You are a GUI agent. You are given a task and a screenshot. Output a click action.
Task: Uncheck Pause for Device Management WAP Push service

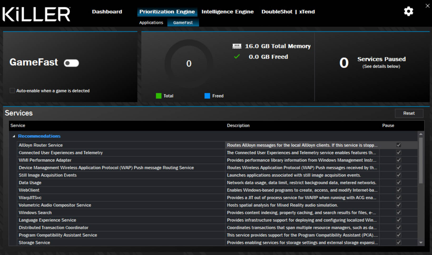(399, 167)
